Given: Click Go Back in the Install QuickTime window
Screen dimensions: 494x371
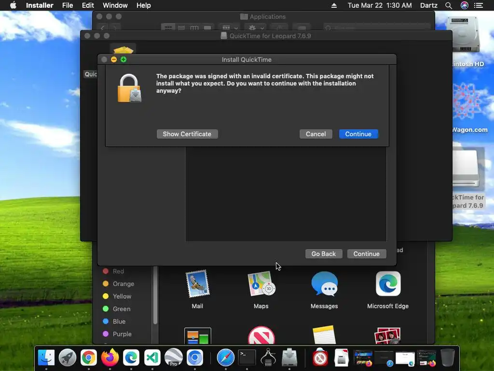Looking at the screenshot, I should (x=324, y=254).
